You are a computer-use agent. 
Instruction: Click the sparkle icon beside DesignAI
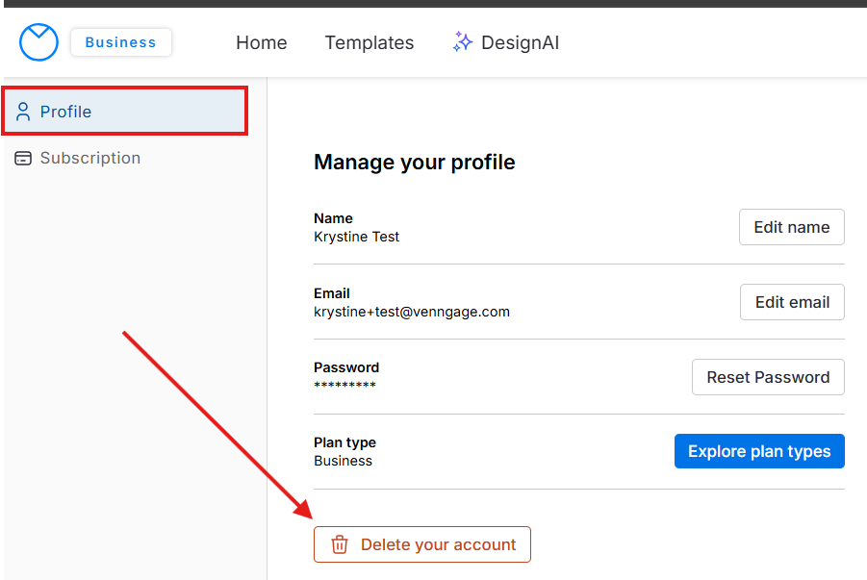[x=463, y=42]
